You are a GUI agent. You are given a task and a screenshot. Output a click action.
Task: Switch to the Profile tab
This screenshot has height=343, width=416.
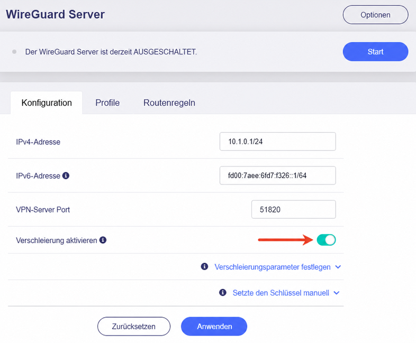pyautogui.click(x=107, y=103)
